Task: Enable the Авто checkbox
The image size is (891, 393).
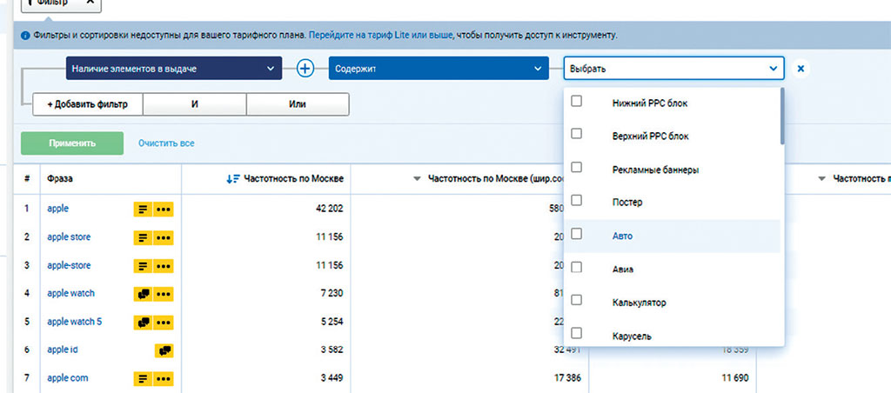Action: pyautogui.click(x=576, y=234)
